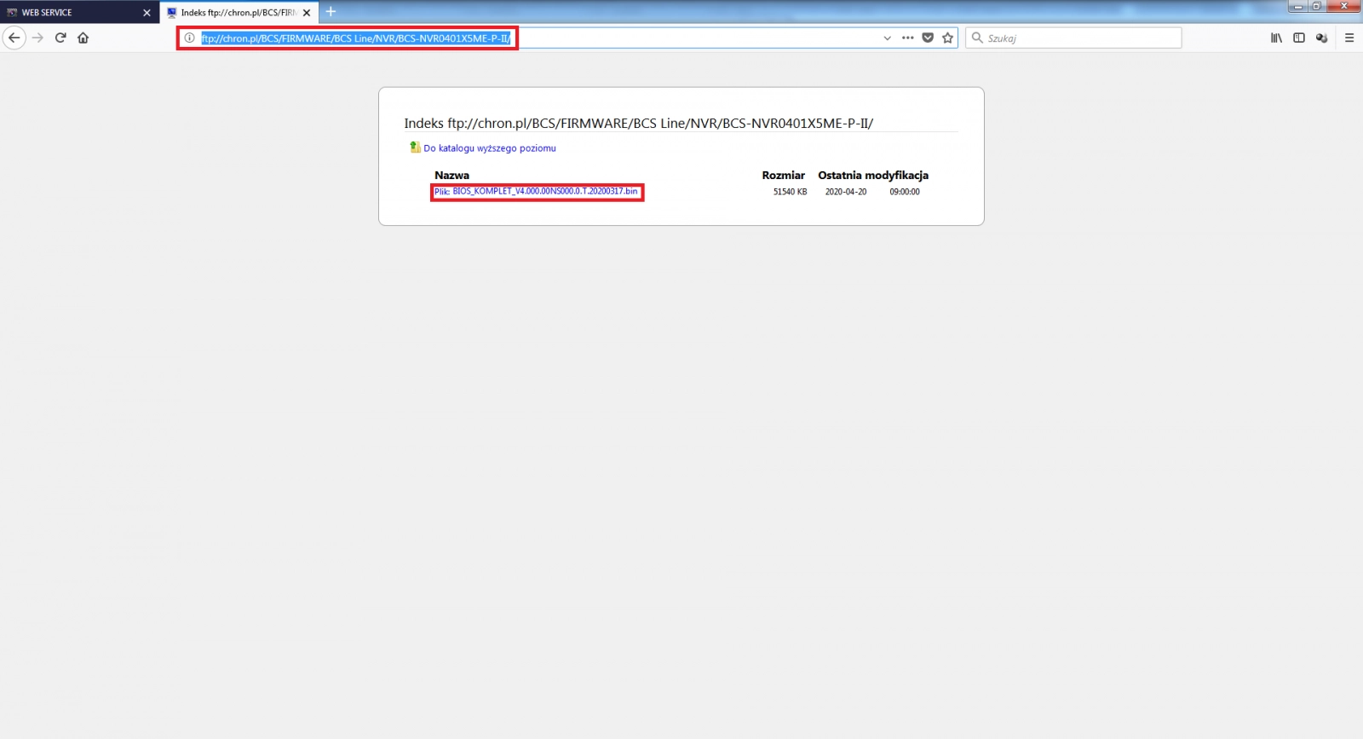Bookmark this page with the star
This screenshot has height=739, width=1363.
(947, 38)
